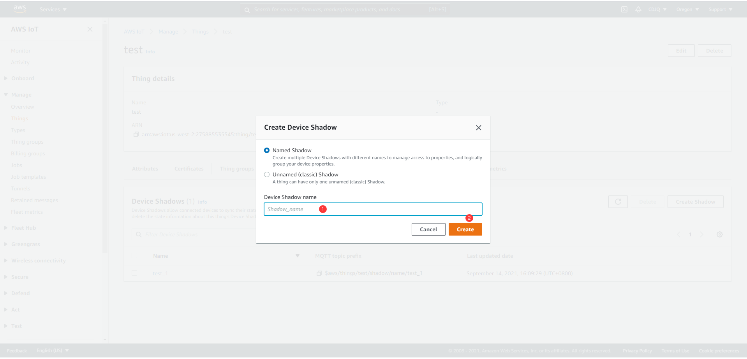
Task: Open Things in the sidebar
Action: [x=19, y=118]
